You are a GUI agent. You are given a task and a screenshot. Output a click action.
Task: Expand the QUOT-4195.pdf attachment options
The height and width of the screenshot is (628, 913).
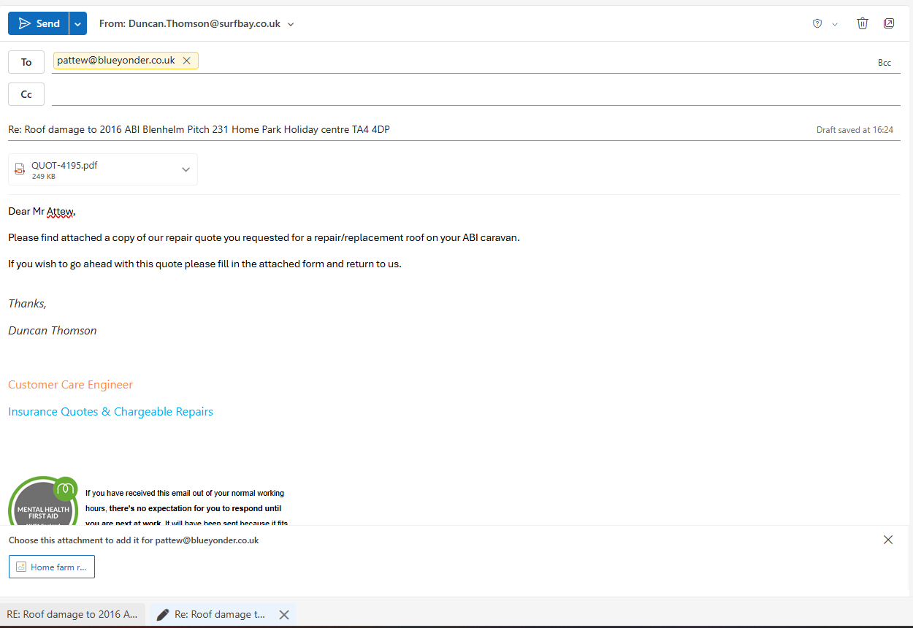[x=186, y=169]
